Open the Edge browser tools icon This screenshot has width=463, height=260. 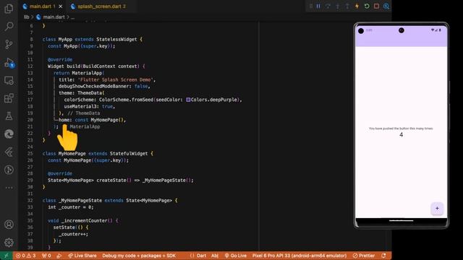coord(9,134)
